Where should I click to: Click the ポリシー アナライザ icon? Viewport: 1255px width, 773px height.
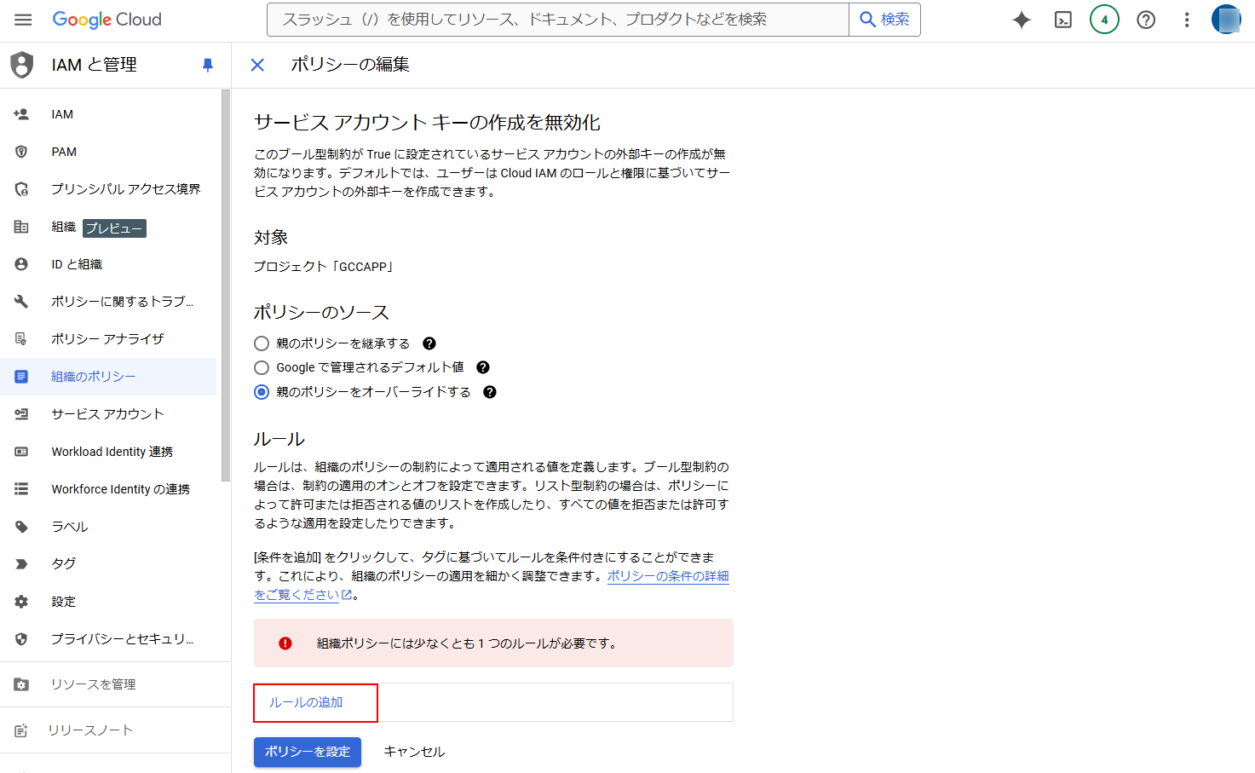(21, 339)
